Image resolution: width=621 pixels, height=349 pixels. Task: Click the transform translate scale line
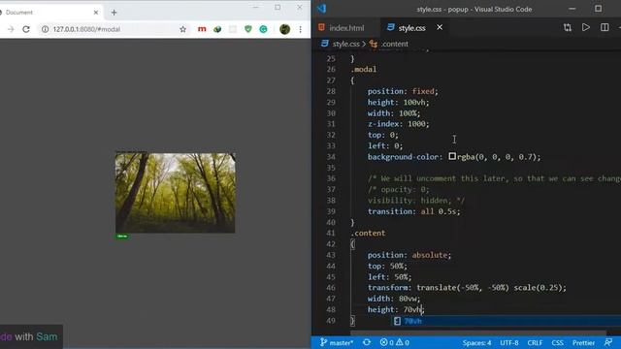point(467,288)
